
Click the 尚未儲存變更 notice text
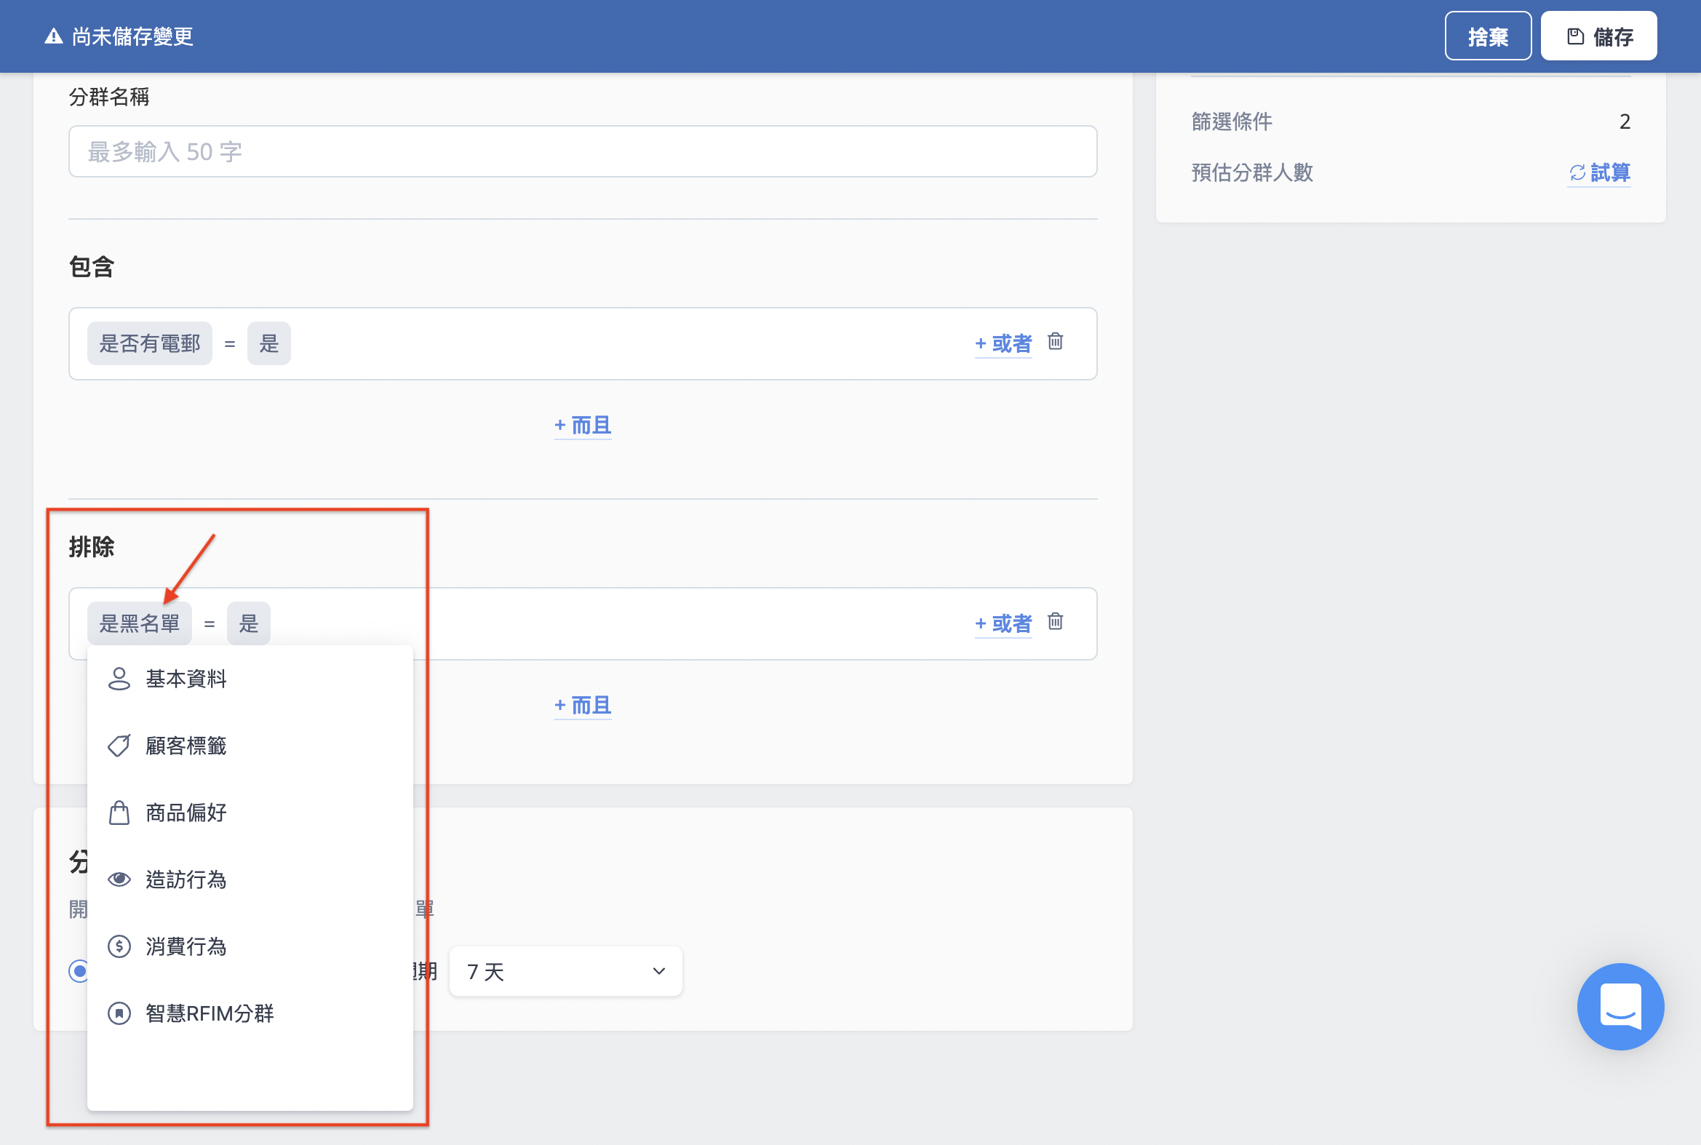[x=132, y=36]
